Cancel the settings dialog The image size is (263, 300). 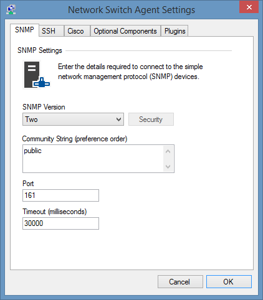[x=180, y=282]
